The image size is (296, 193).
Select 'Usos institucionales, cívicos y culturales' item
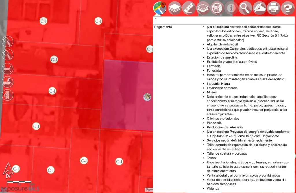[248, 166]
